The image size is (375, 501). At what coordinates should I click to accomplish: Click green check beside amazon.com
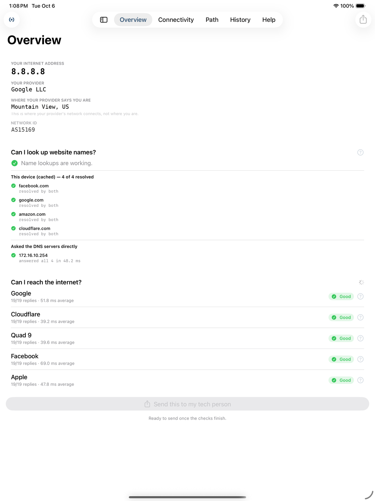[x=14, y=214]
